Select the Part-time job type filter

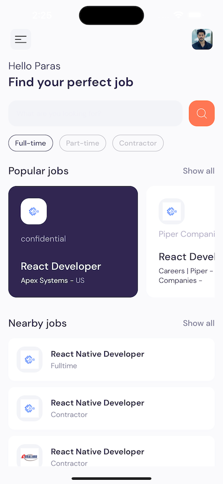[x=83, y=143]
